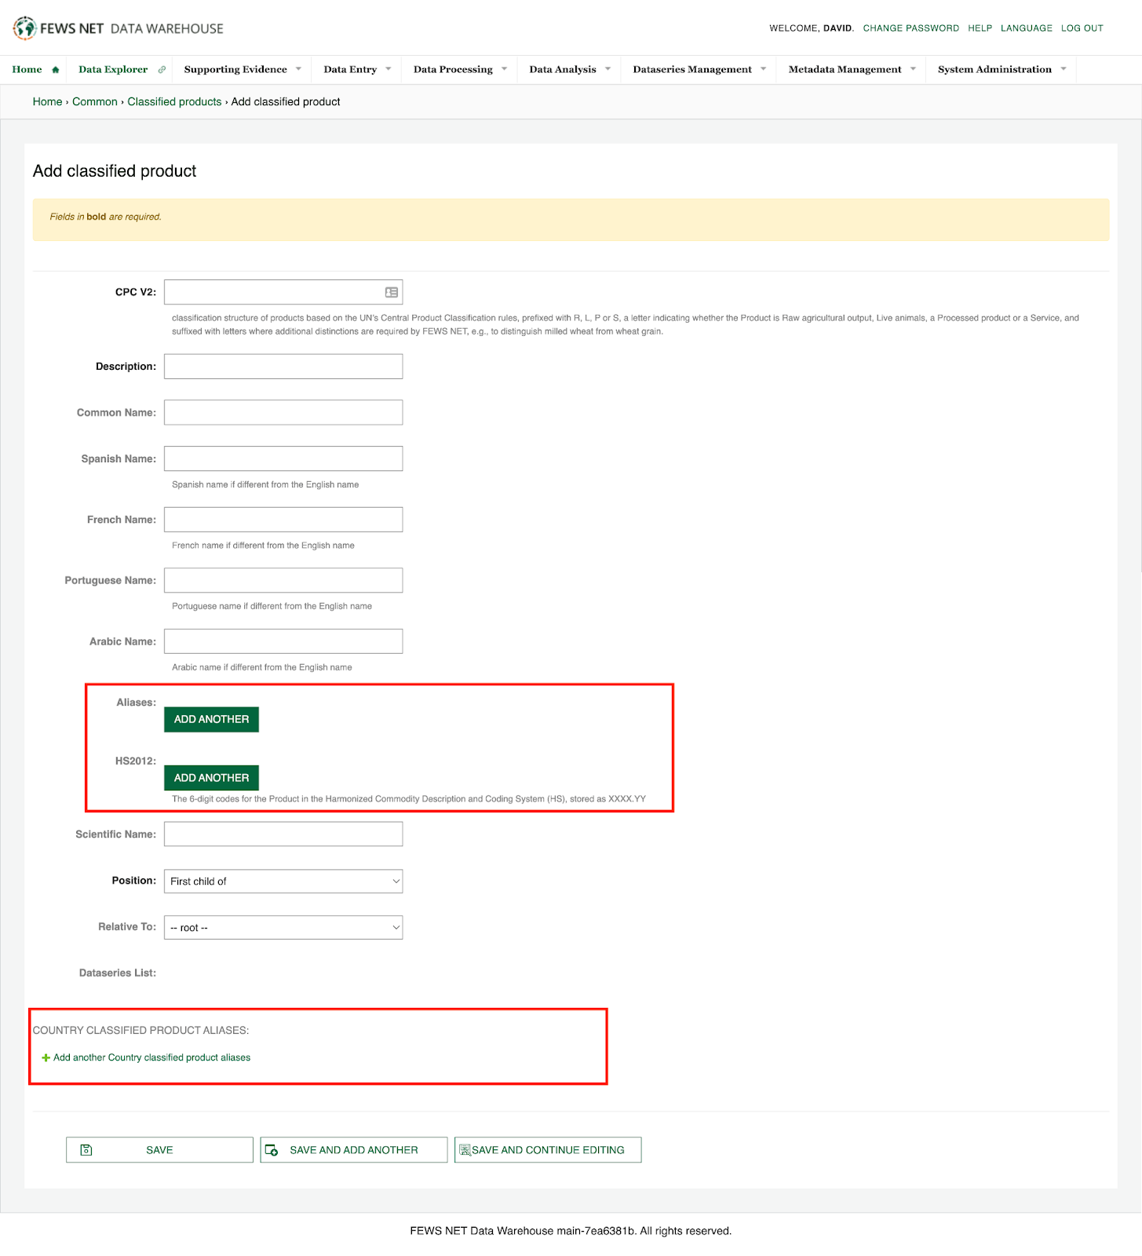Focus the Description text field
Viewport: 1142px width, 1256px height.
click(x=283, y=367)
